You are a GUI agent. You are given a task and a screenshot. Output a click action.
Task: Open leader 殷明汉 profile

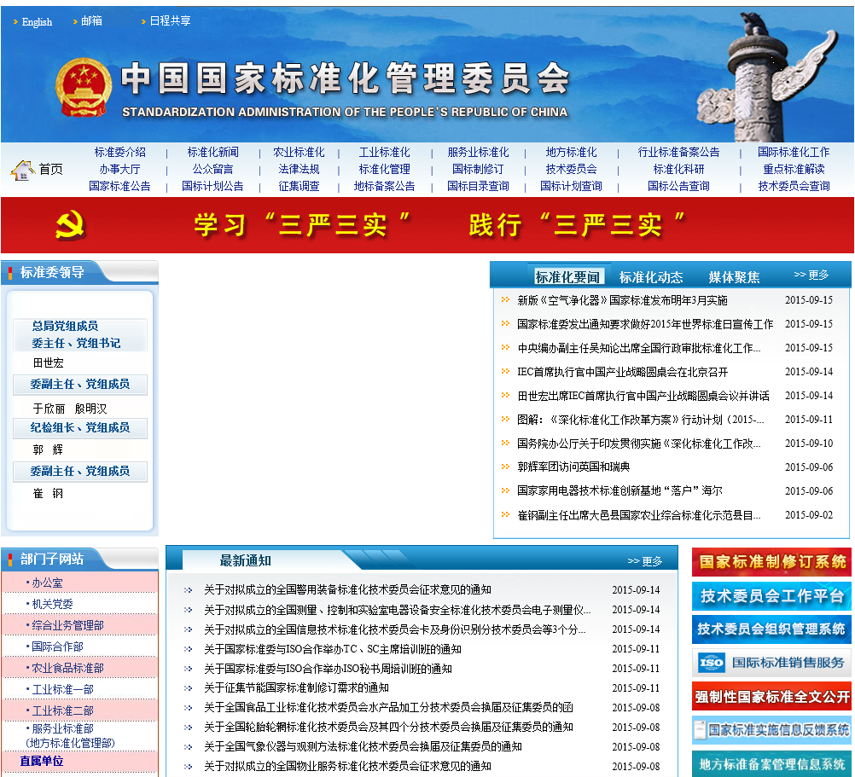pyautogui.click(x=90, y=409)
